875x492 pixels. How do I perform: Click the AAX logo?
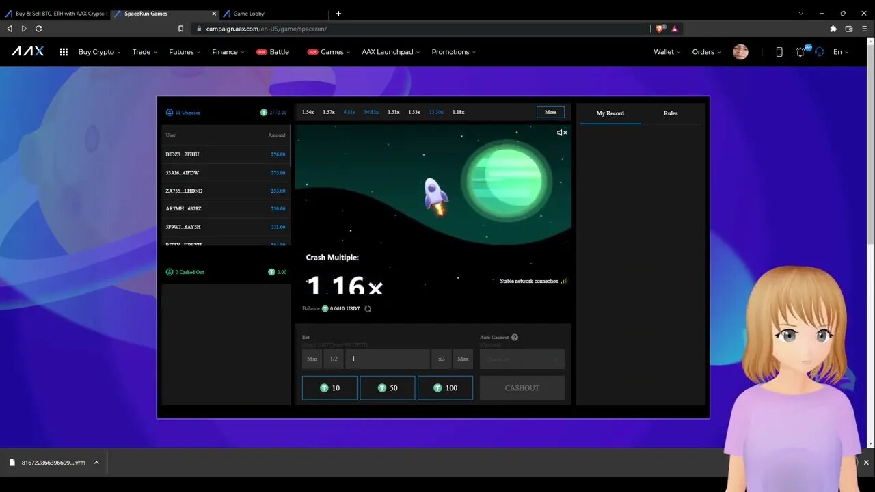pos(27,51)
